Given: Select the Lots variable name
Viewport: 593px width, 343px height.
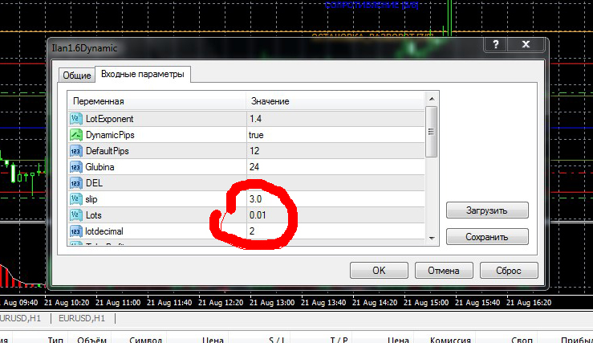Looking at the screenshot, I should tap(93, 215).
